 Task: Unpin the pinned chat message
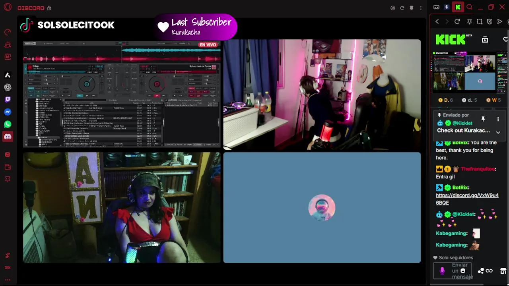pyautogui.click(x=483, y=119)
